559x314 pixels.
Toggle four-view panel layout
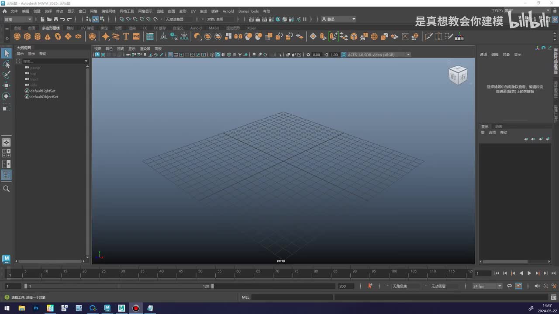[7, 153]
